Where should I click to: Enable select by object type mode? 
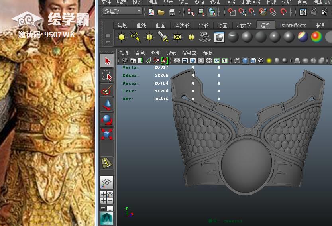click(x=202, y=12)
